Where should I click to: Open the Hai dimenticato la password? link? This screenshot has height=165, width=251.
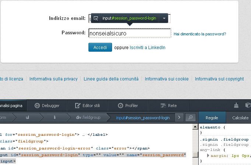(200, 34)
